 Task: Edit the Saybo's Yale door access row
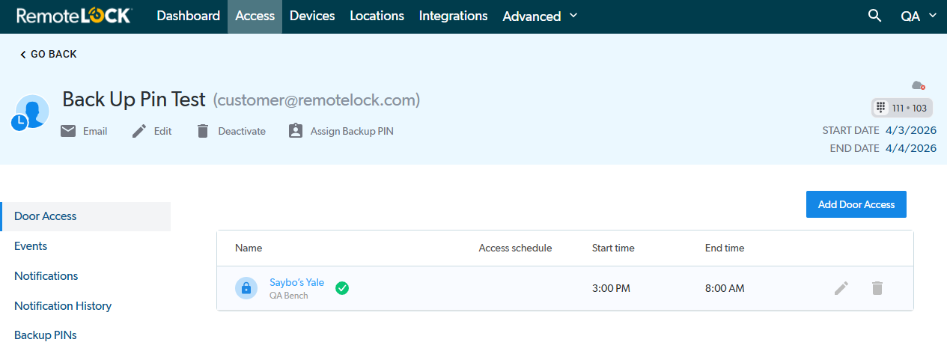841,288
